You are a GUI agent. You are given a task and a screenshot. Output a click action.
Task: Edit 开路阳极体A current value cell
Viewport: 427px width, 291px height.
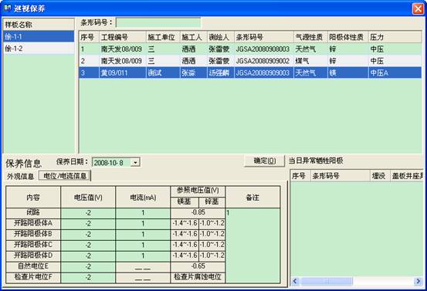[143, 224]
